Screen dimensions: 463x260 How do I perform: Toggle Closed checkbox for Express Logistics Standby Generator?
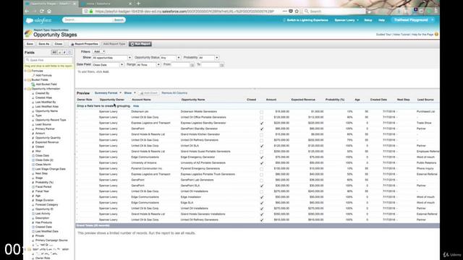tap(261, 123)
